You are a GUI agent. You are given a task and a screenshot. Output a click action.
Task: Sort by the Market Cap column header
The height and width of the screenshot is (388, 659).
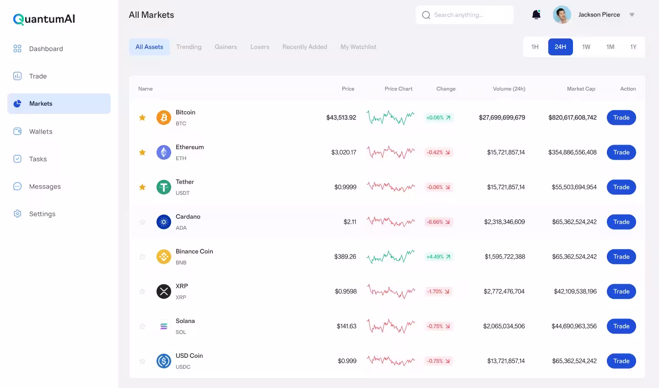581,89
